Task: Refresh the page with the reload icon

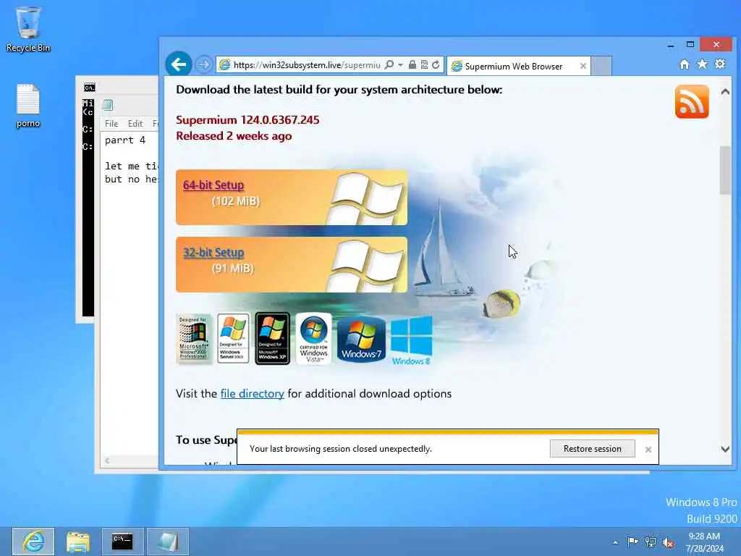Action: click(x=436, y=64)
